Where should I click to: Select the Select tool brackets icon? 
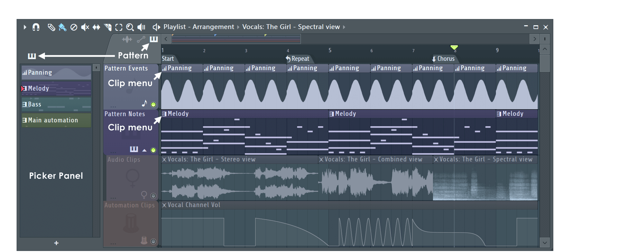119,27
